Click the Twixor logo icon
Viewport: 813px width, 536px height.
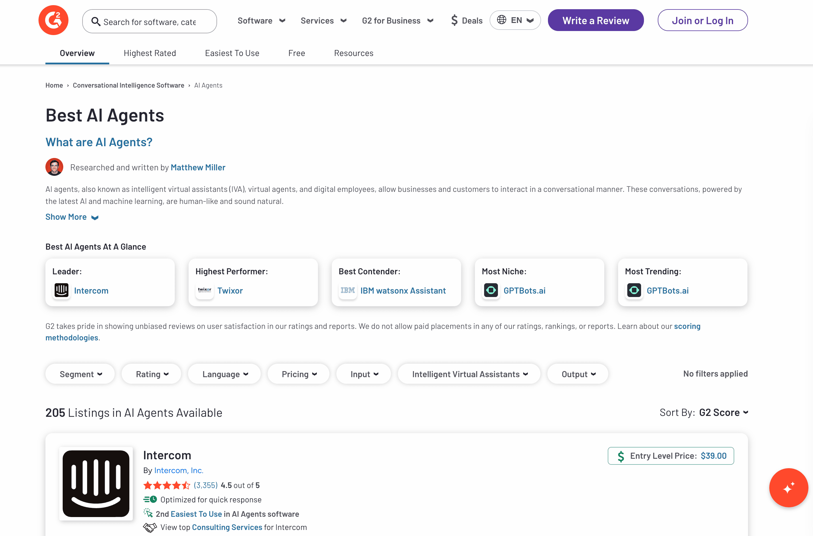pos(204,290)
